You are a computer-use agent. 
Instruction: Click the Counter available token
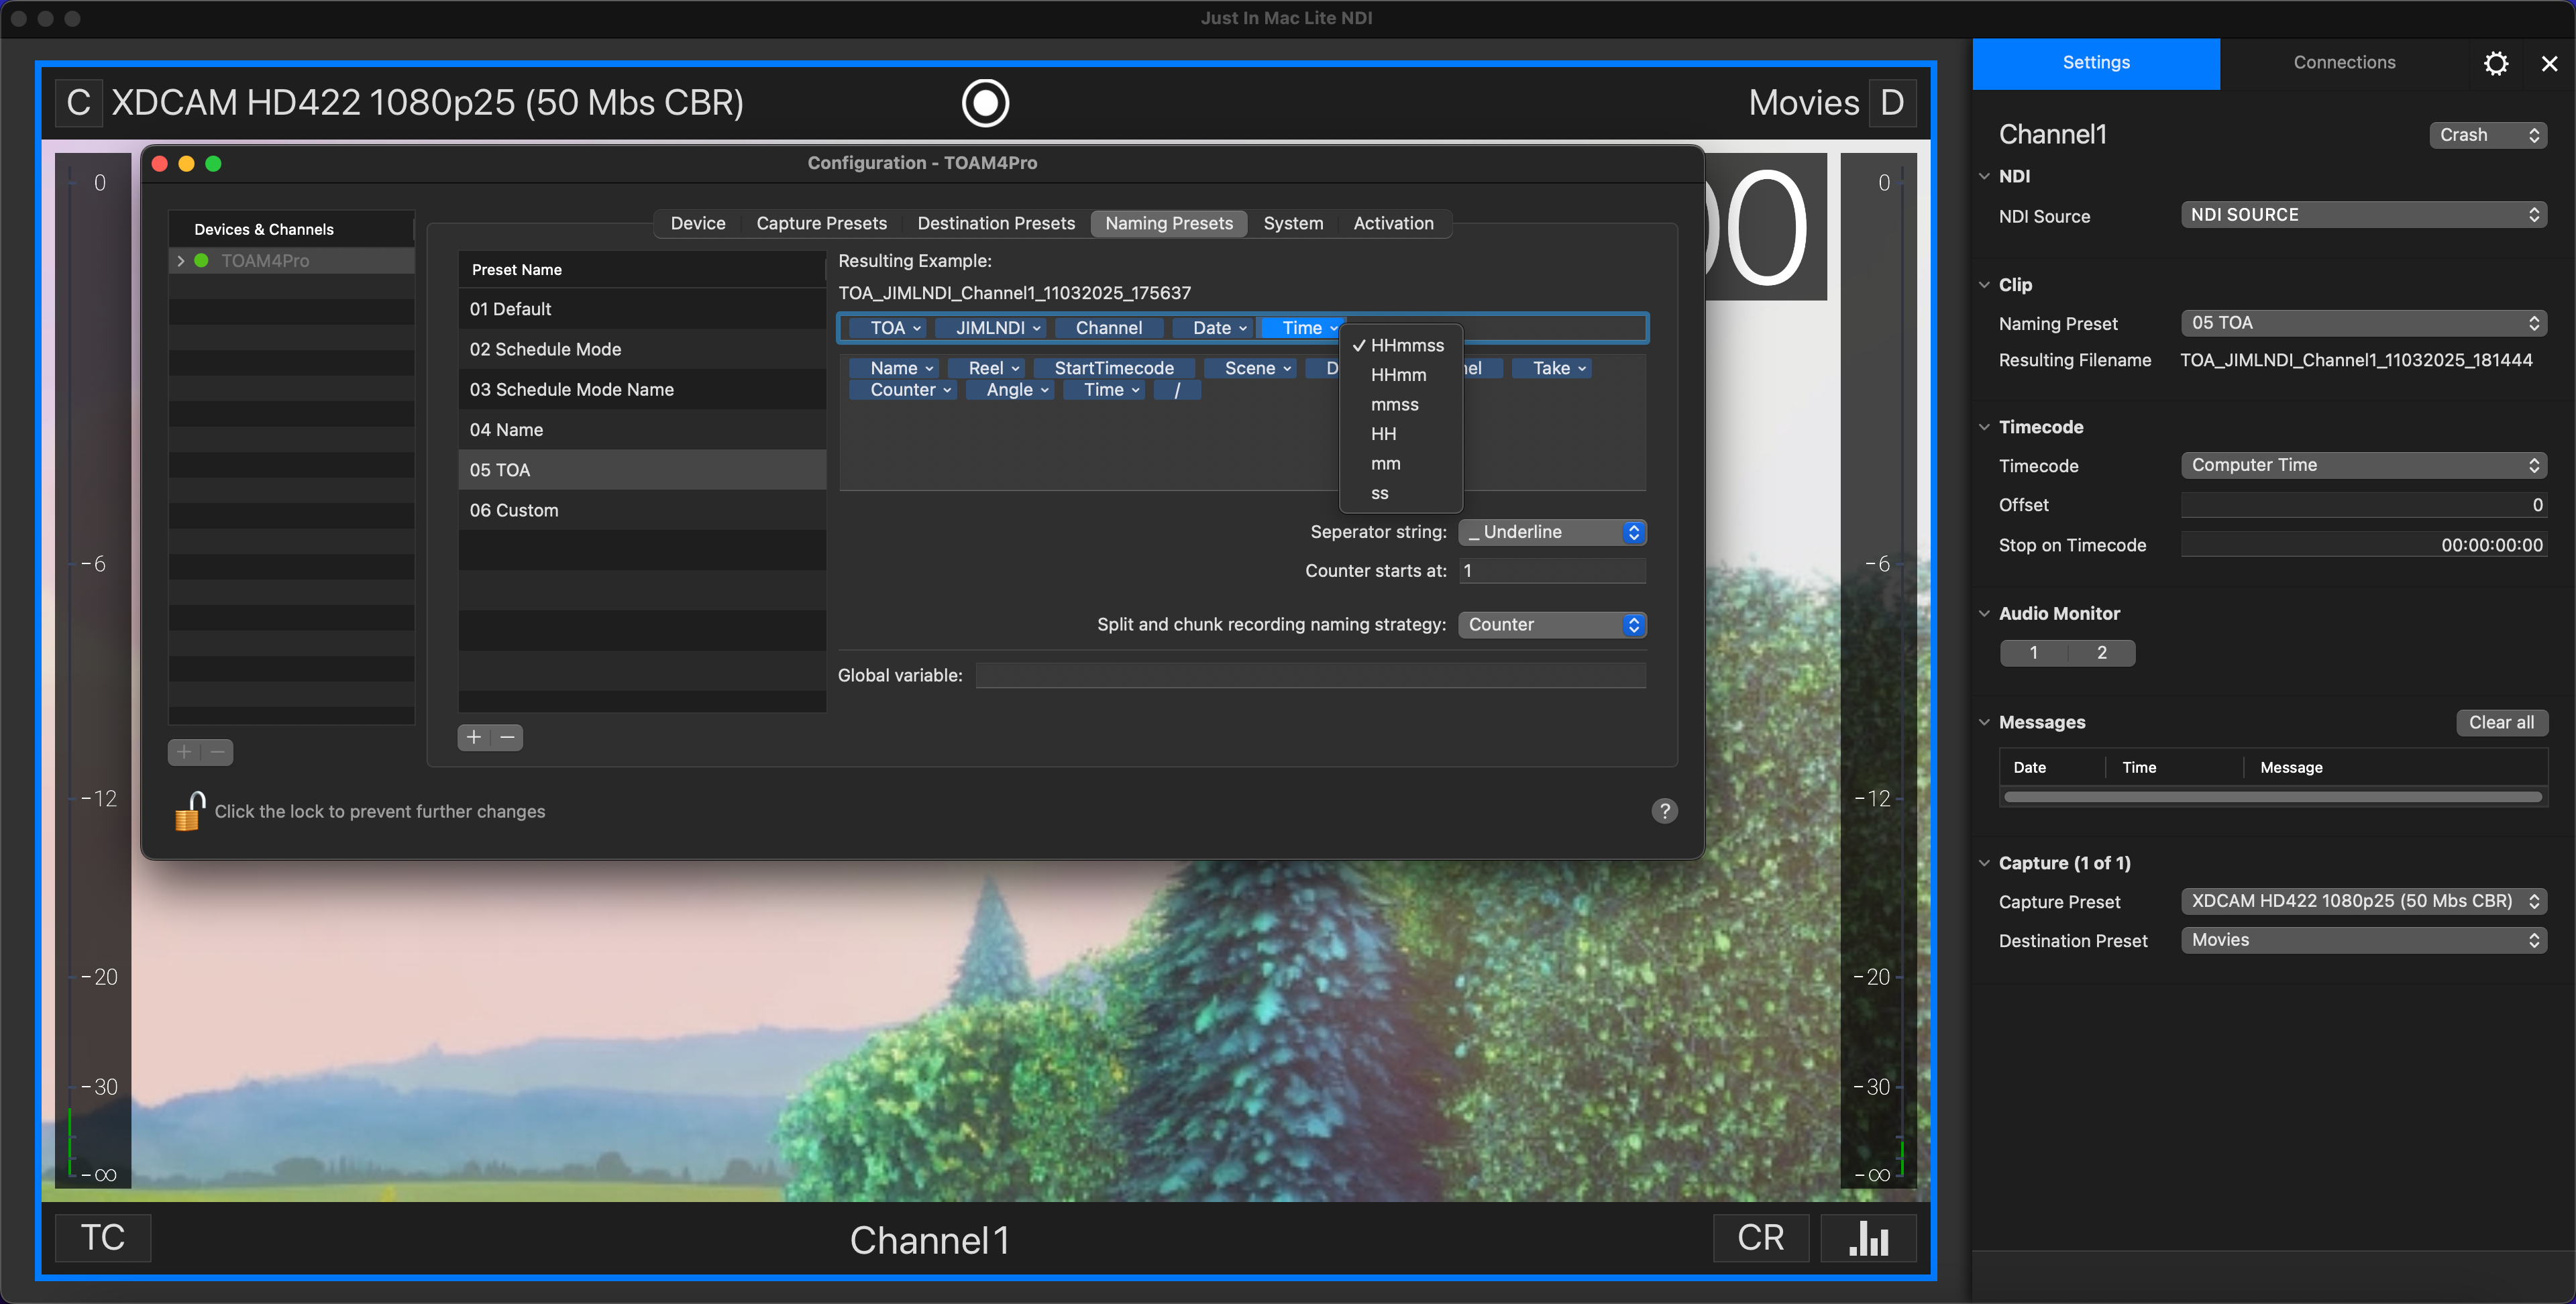click(x=903, y=390)
